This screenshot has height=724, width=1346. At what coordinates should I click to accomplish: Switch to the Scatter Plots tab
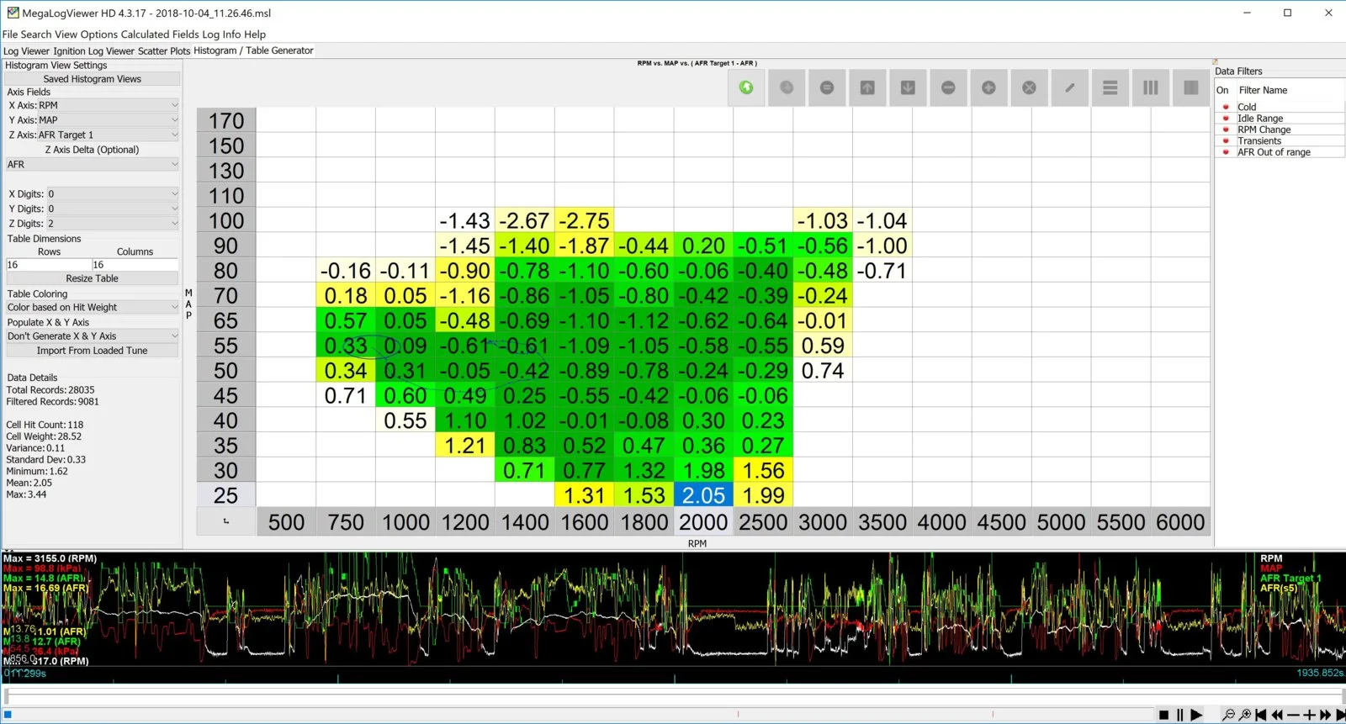pos(164,51)
